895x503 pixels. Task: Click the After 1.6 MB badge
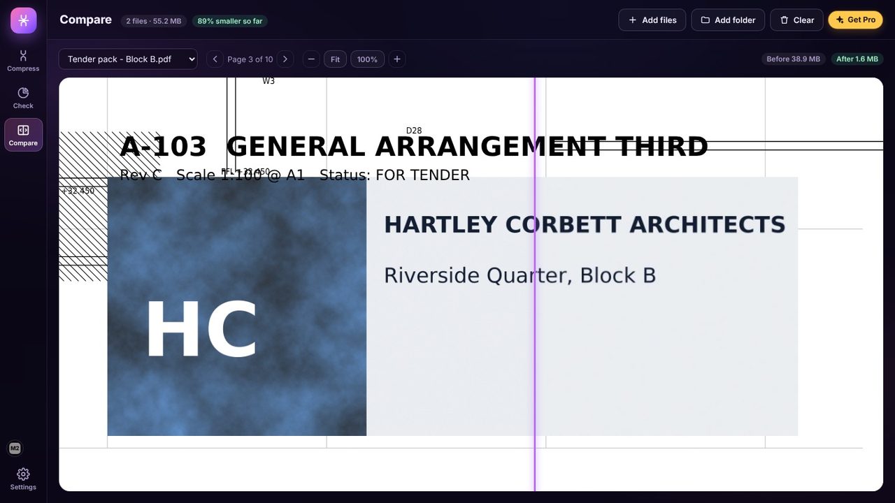(857, 59)
